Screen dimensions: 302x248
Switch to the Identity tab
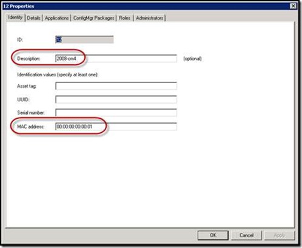click(15, 18)
